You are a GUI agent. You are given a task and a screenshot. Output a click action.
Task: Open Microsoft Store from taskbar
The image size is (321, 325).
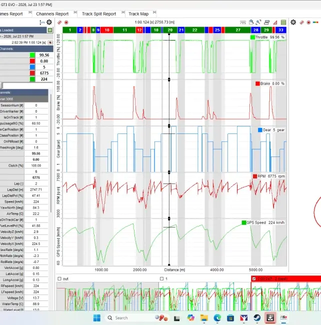click(230, 317)
